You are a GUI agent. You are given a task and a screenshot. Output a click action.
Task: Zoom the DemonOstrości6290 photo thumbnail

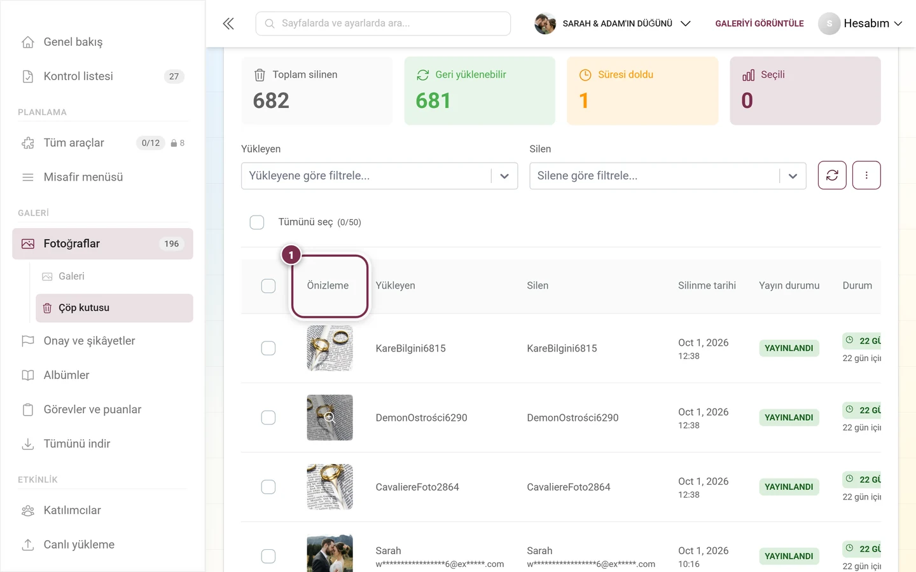330,418
